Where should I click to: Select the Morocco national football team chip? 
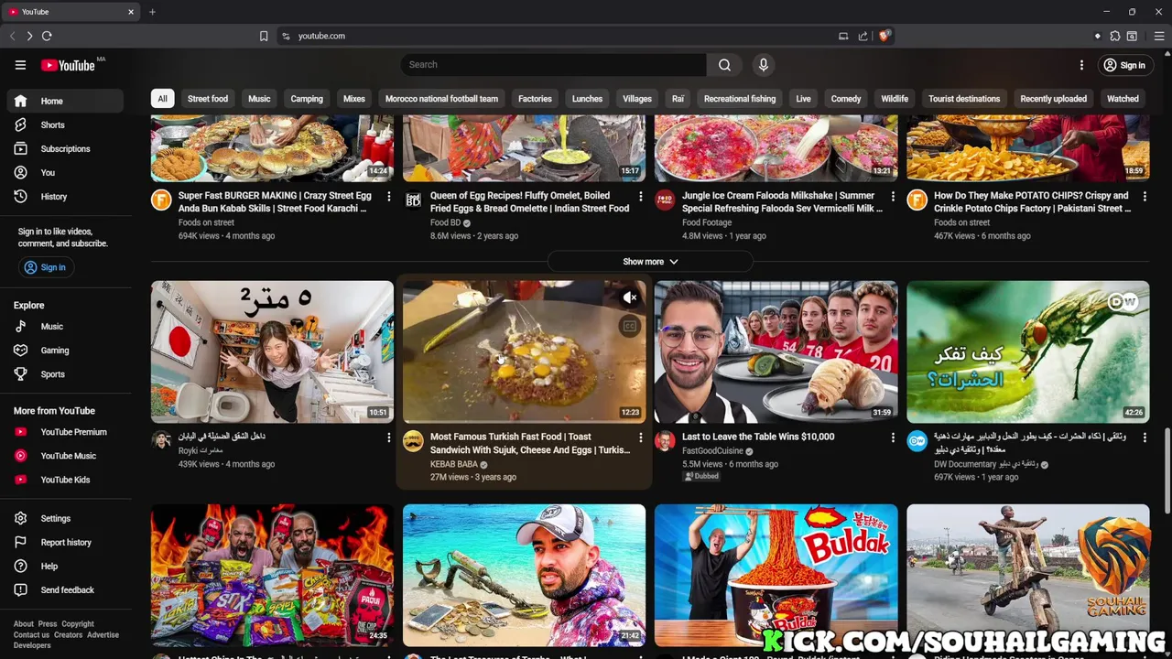click(441, 99)
